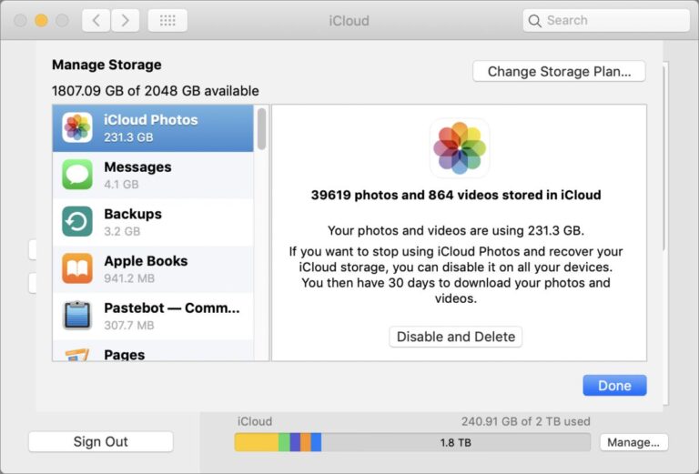Select the Backups row label
Viewport: 699px width, 474px height.
[133, 214]
